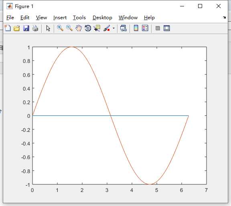Click the Link Plot icon
This screenshot has height=206, width=231.
click(123, 28)
